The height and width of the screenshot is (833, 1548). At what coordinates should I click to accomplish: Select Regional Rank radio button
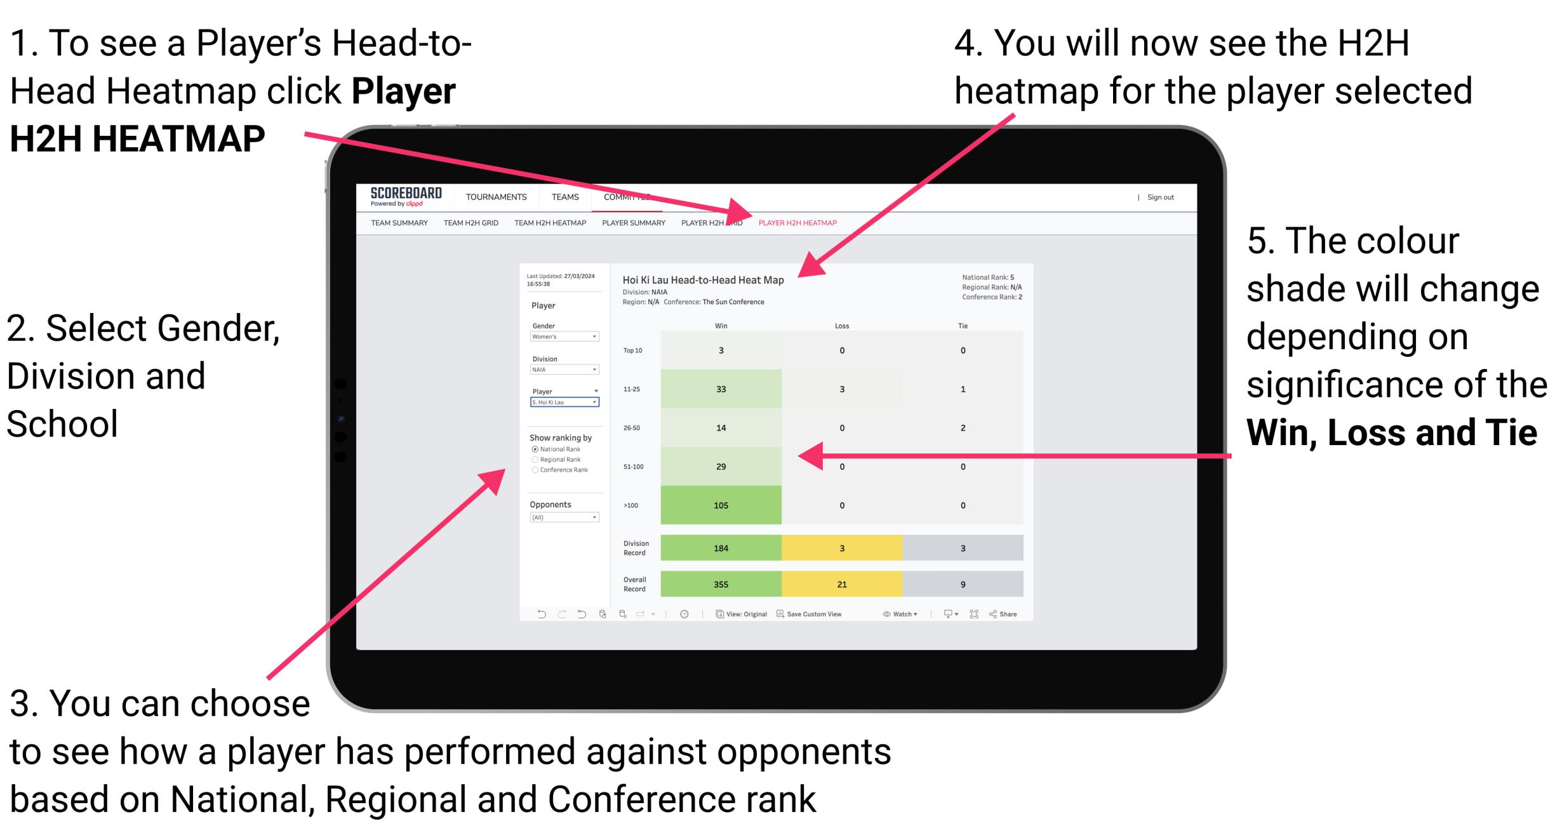[x=535, y=460]
